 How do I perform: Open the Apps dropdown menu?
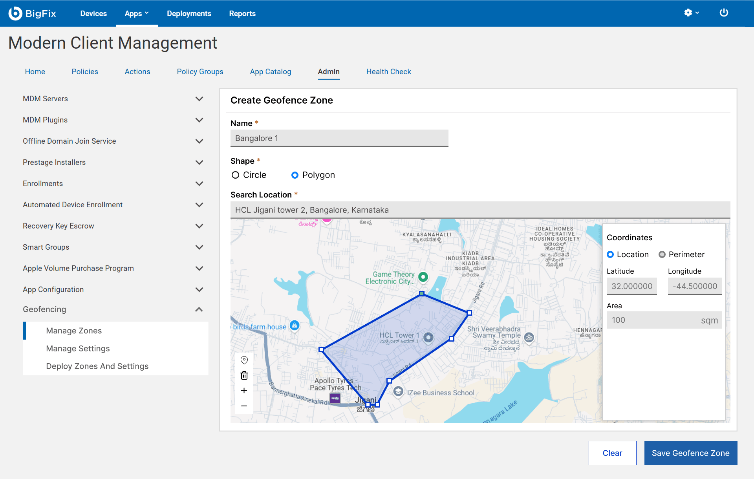coord(137,13)
